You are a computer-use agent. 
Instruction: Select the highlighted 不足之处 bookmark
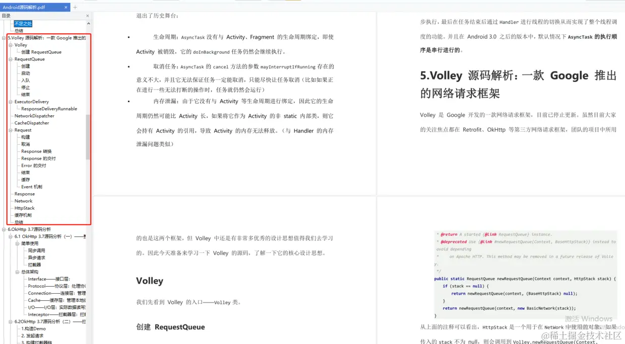pos(23,24)
